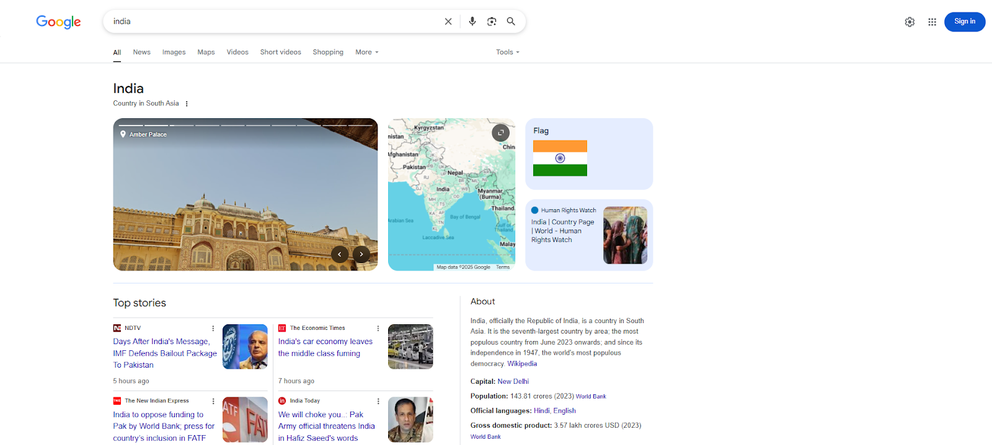Switch to the News tab
The image size is (992, 445).
141,53
